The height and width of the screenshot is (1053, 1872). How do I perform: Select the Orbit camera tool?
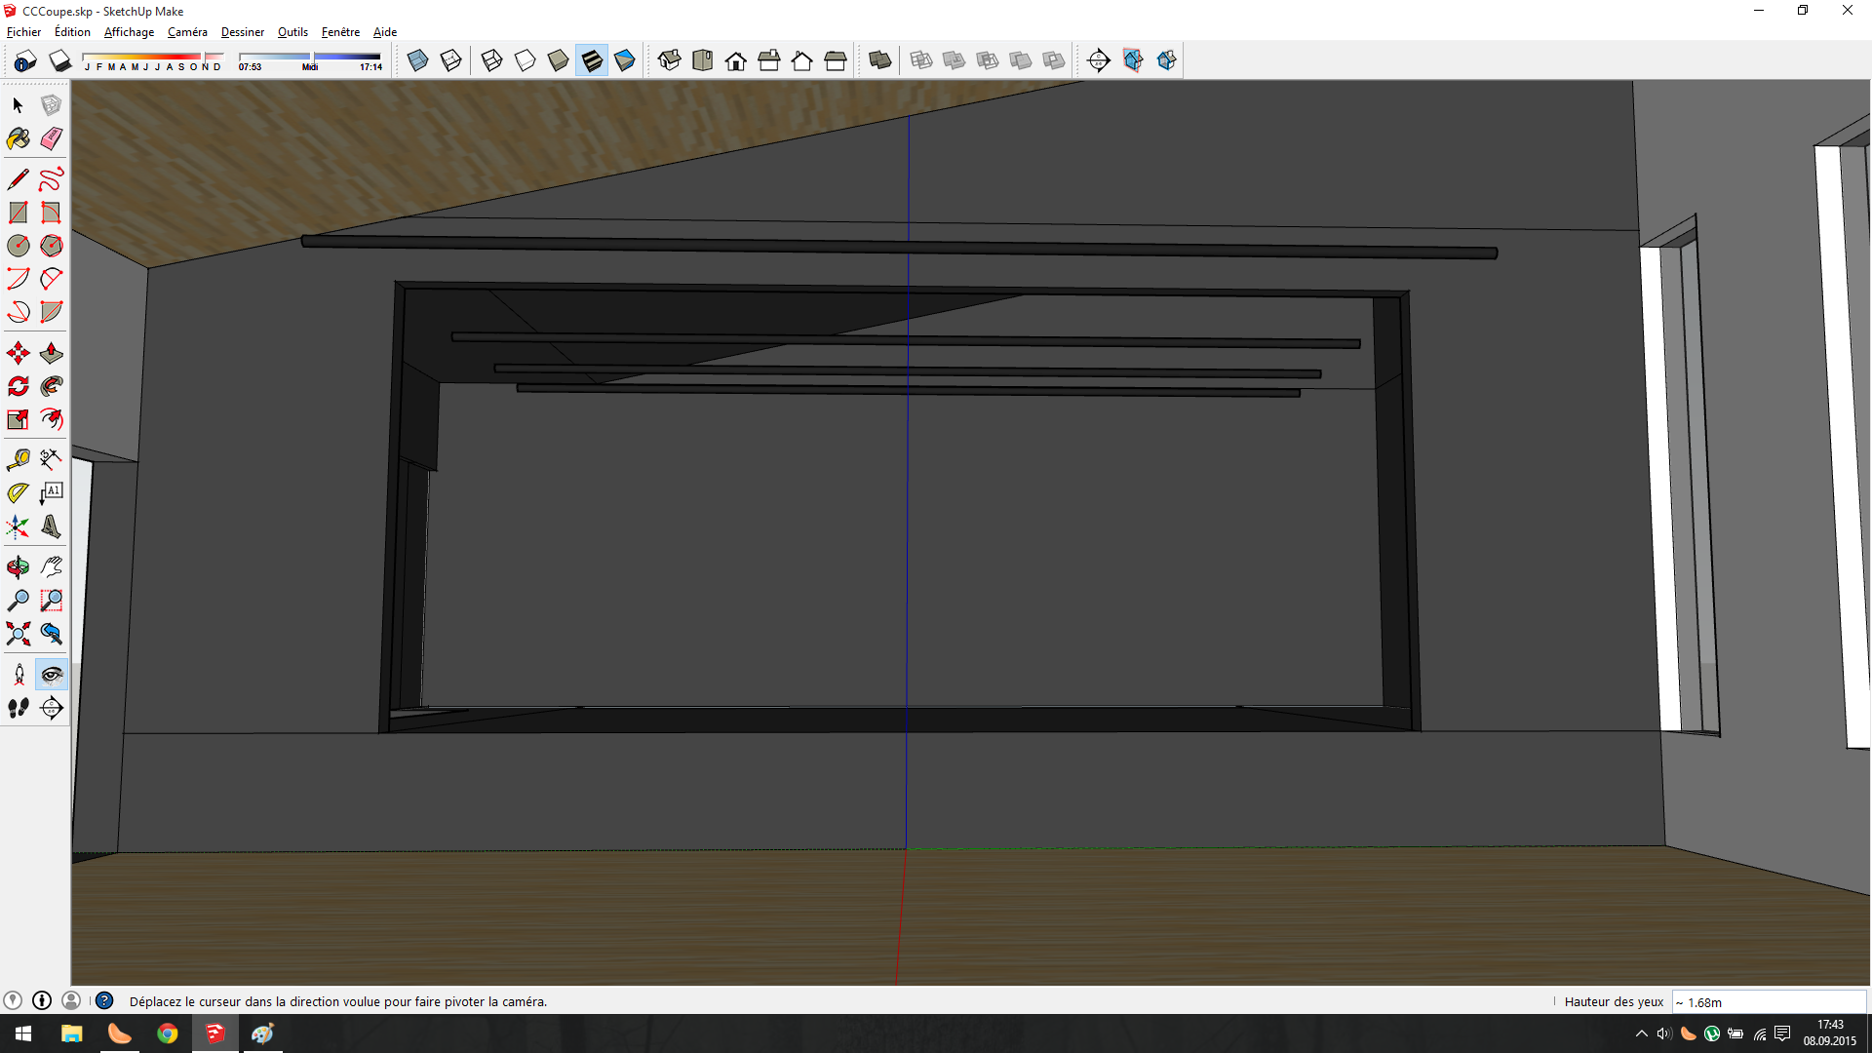point(18,566)
